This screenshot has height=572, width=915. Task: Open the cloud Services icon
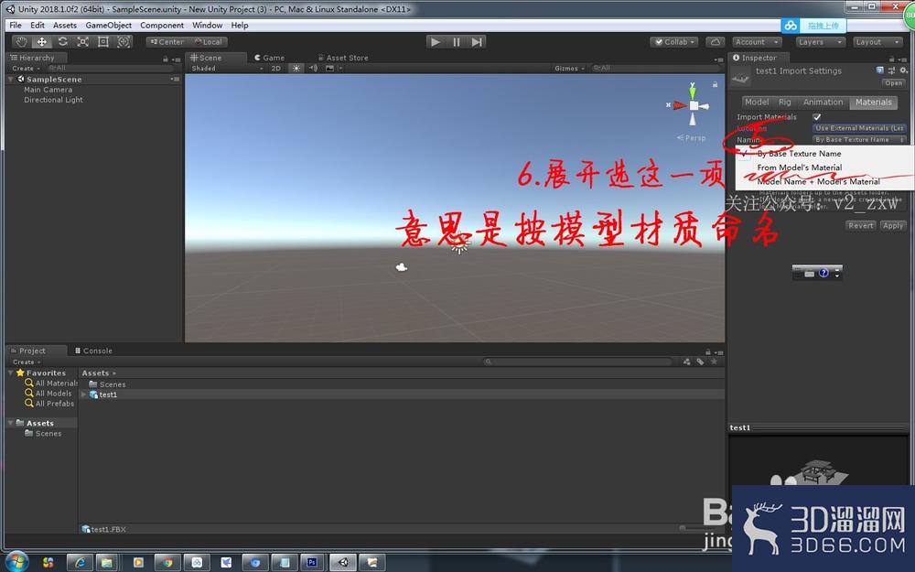point(715,42)
